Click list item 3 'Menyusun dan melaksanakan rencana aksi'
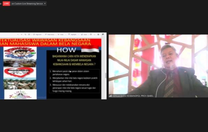 pyautogui.click(x=73, y=88)
